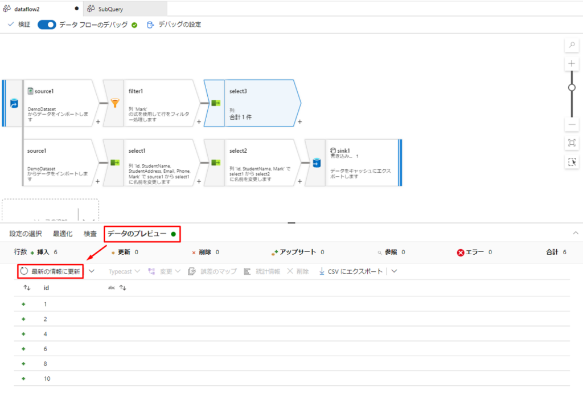Select the row with id 10
The image size is (583, 411).
click(x=292, y=379)
